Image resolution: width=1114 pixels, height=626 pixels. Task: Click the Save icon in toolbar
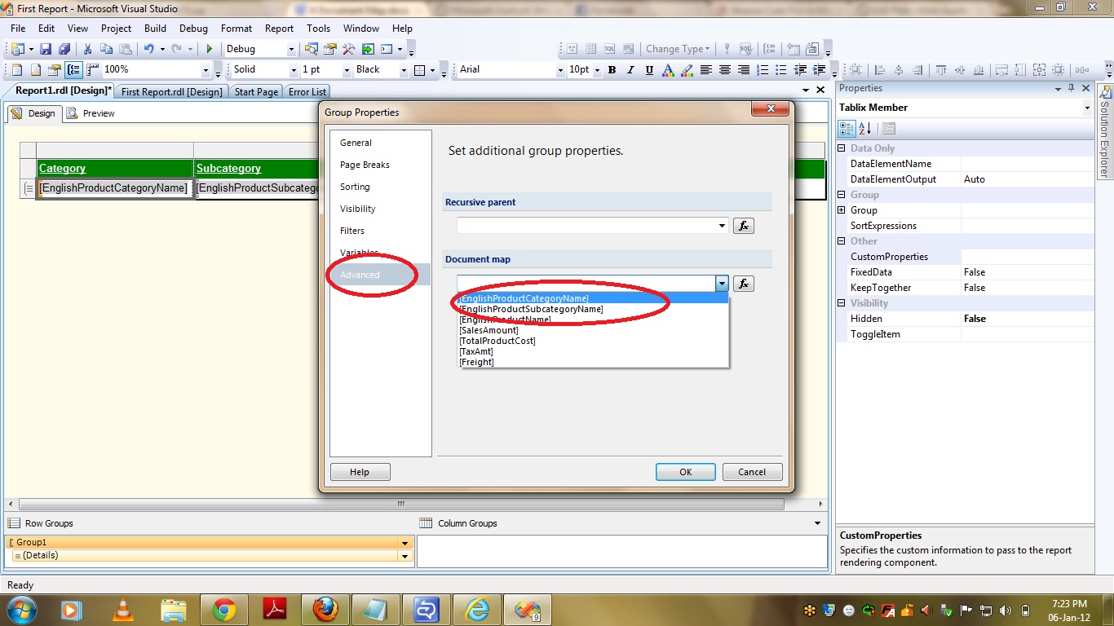tap(46, 49)
